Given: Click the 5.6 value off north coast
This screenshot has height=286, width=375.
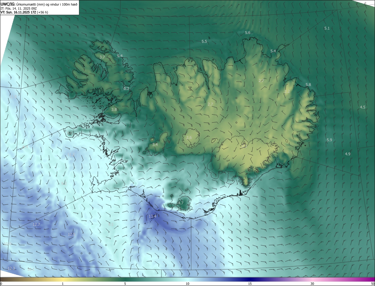Looking at the screenshot, I should (248, 32).
